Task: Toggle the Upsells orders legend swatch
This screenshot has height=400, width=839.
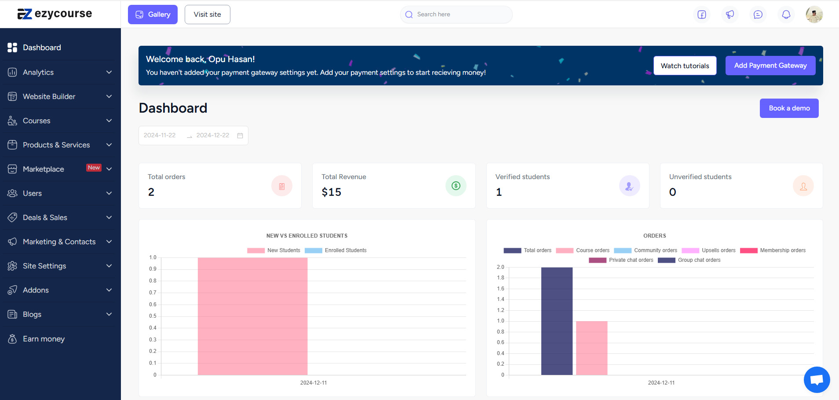Action: point(690,250)
